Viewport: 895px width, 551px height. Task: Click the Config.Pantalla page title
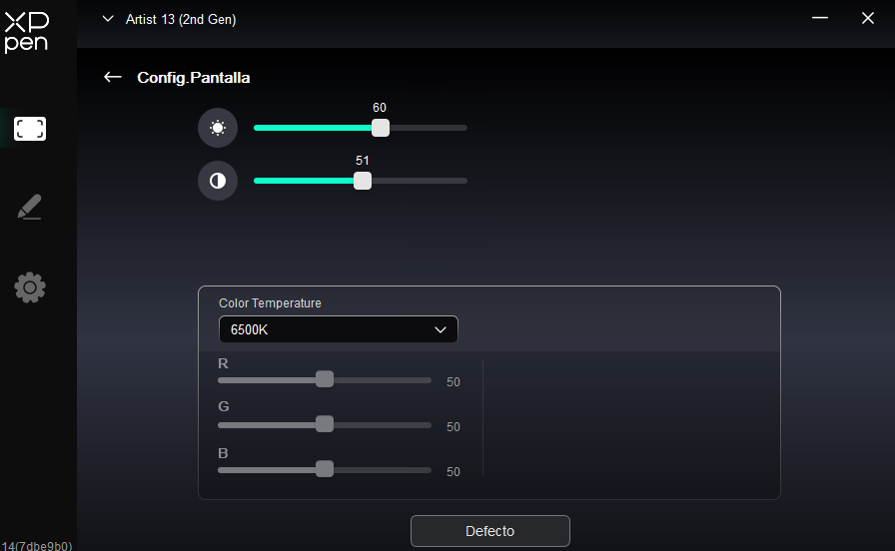pyautogui.click(x=194, y=78)
